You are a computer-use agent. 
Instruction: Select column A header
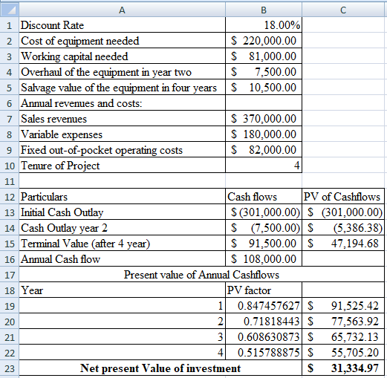tap(122, 10)
